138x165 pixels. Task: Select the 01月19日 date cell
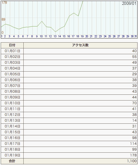click(x=12, y=155)
